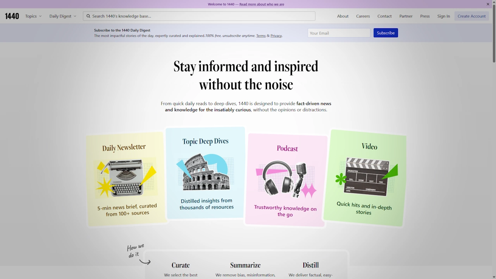Click the Subscribe button

386,33
